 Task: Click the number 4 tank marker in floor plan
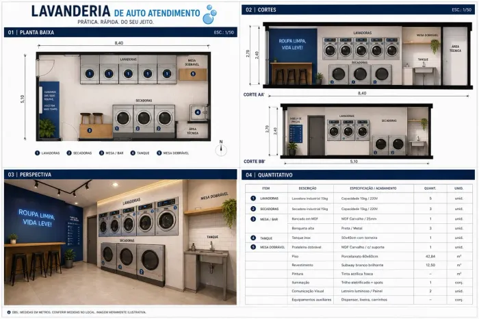(x=198, y=112)
